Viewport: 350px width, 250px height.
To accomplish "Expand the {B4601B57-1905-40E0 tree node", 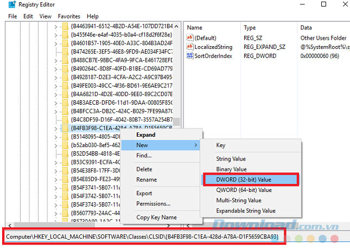I will (57, 44).
